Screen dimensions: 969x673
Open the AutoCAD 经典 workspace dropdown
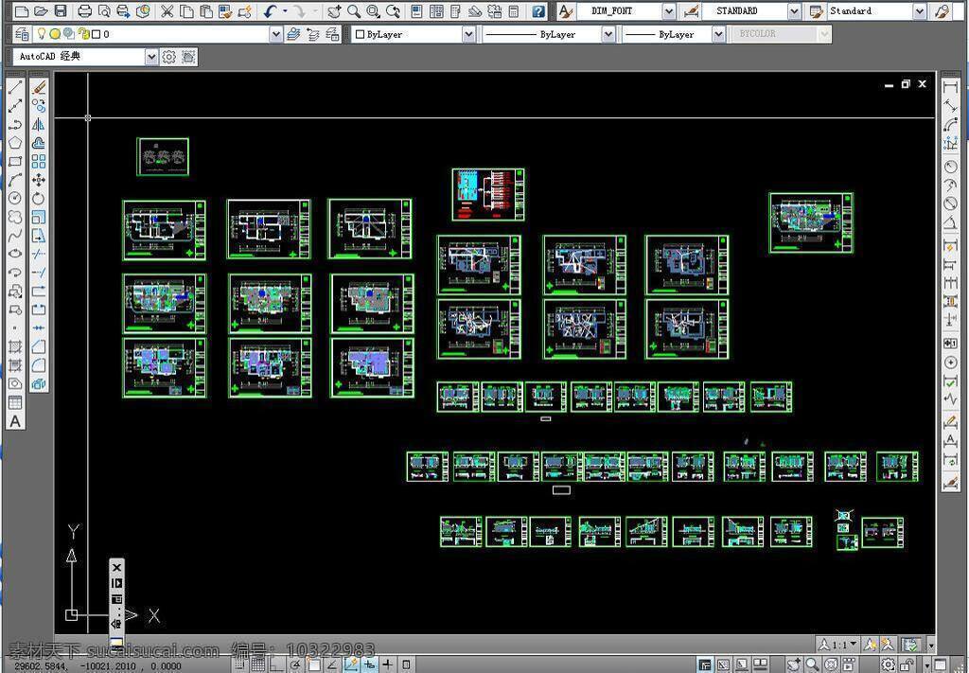pyautogui.click(x=151, y=57)
